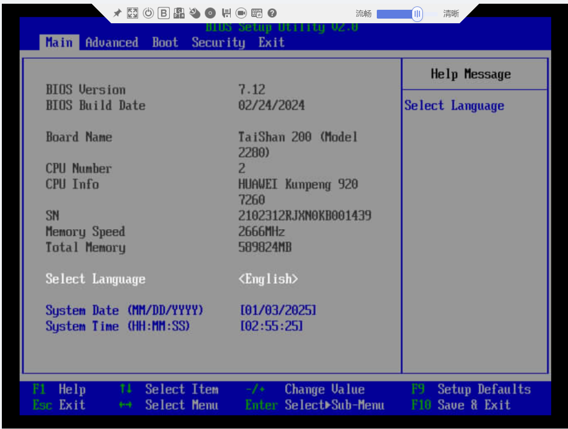Click Total Memory value 589824MB

[x=265, y=248]
